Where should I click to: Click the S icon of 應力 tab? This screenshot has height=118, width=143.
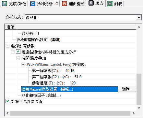(x=91, y=3)
